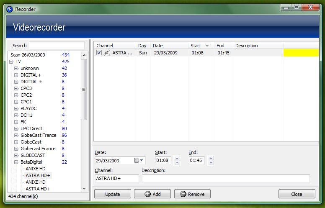Click the Description text field
The height and width of the screenshot is (208, 325).
[x=226, y=178]
